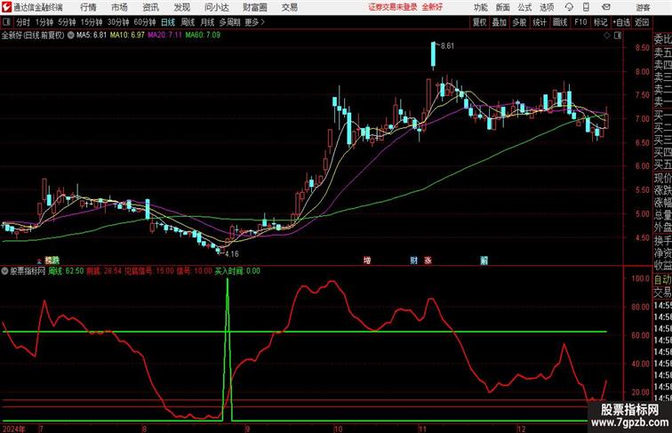
Task: Click the 榜跌 event marker below the chart
Action: coord(52,261)
